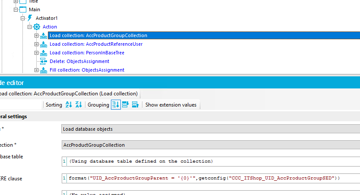Toggle the second Grouping mode button
The height and width of the screenshot is (195, 360).
[x=126, y=105]
